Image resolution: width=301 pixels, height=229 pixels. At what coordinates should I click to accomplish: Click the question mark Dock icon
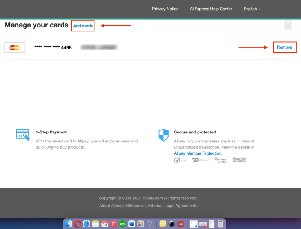pyautogui.click(x=150, y=224)
